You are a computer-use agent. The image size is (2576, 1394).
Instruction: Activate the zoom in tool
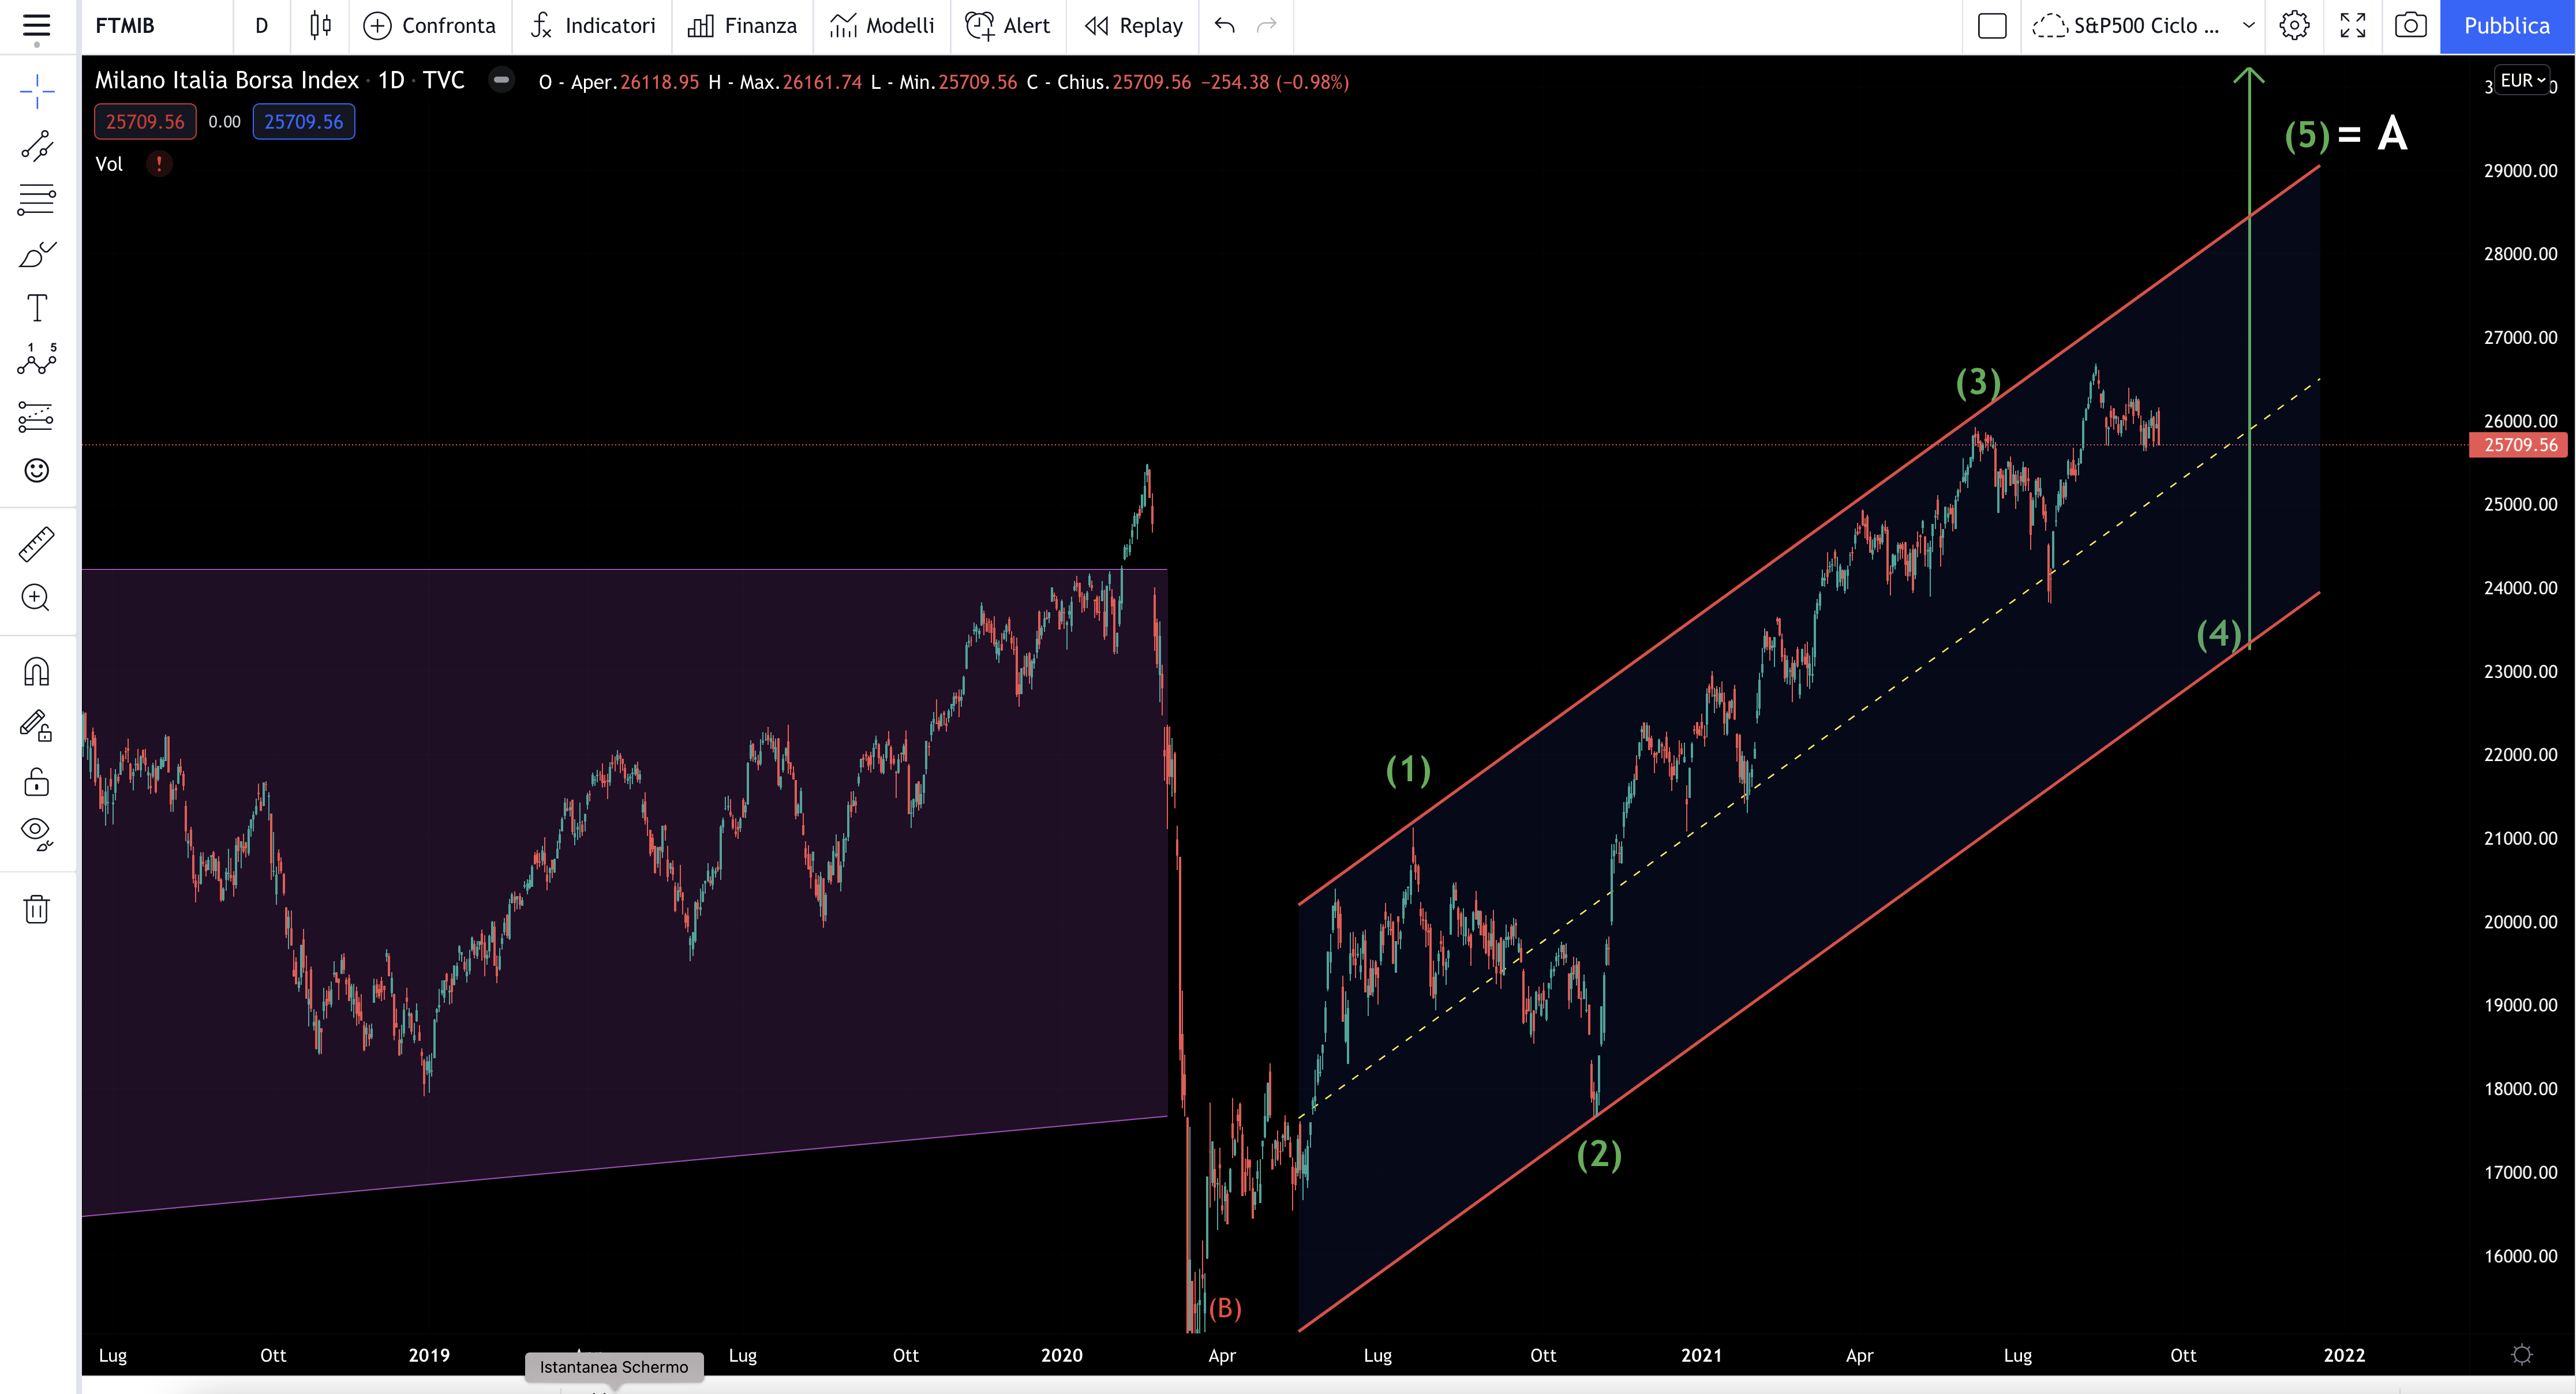(x=37, y=598)
